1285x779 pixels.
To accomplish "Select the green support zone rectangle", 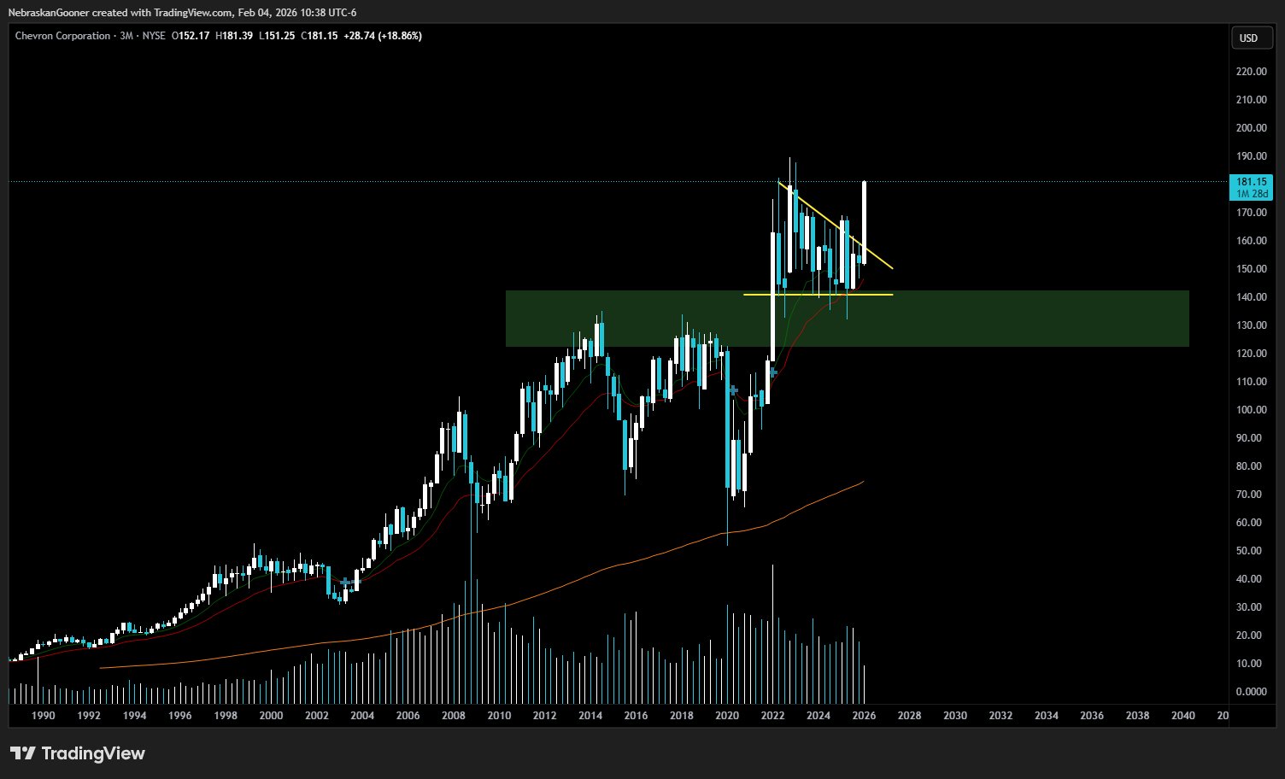I will [847, 319].
